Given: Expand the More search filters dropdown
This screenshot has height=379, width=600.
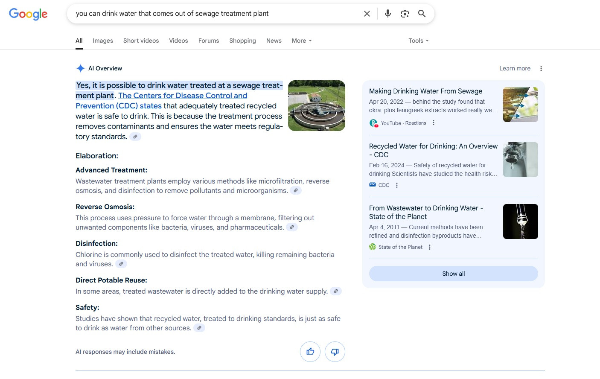Looking at the screenshot, I should (302, 41).
